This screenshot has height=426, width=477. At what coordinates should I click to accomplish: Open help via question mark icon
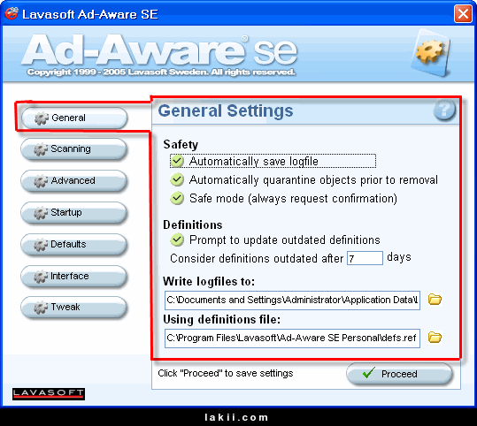(x=444, y=110)
